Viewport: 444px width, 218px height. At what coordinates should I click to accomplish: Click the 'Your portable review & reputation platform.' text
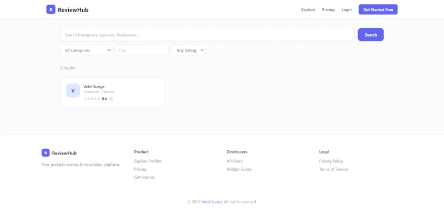(x=80, y=165)
